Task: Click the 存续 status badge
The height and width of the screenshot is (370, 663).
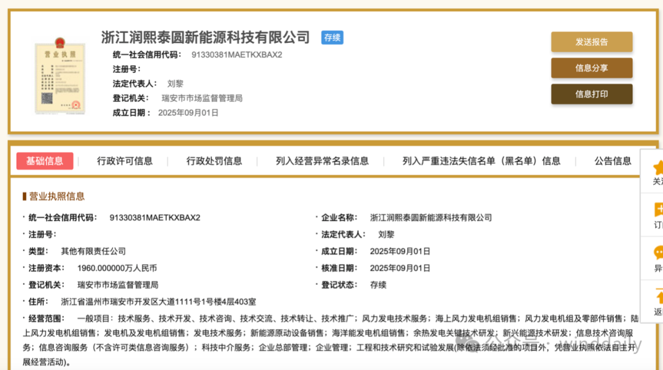Action: (x=332, y=37)
